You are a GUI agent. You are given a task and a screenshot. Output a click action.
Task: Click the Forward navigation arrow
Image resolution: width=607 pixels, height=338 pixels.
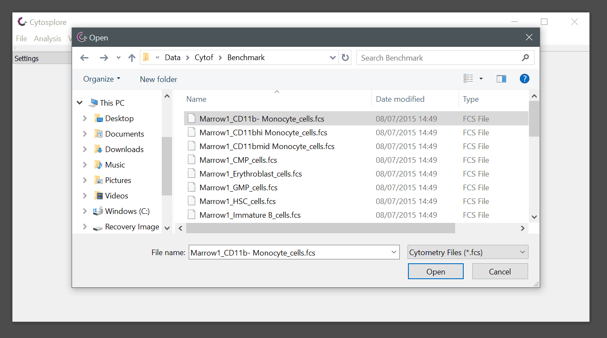click(104, 58)
